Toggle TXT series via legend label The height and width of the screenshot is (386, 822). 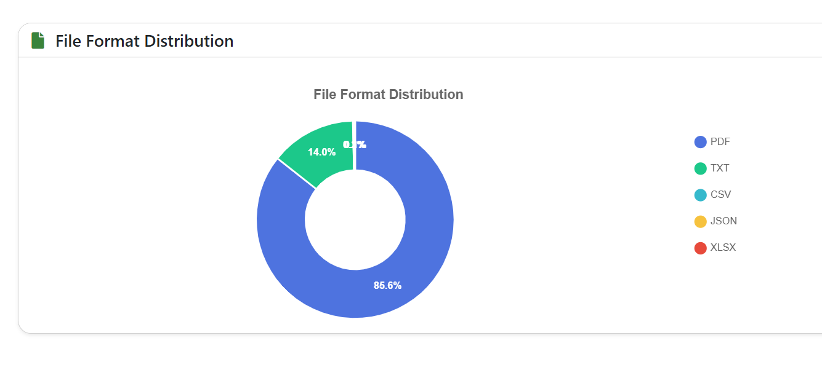point(720,168)
